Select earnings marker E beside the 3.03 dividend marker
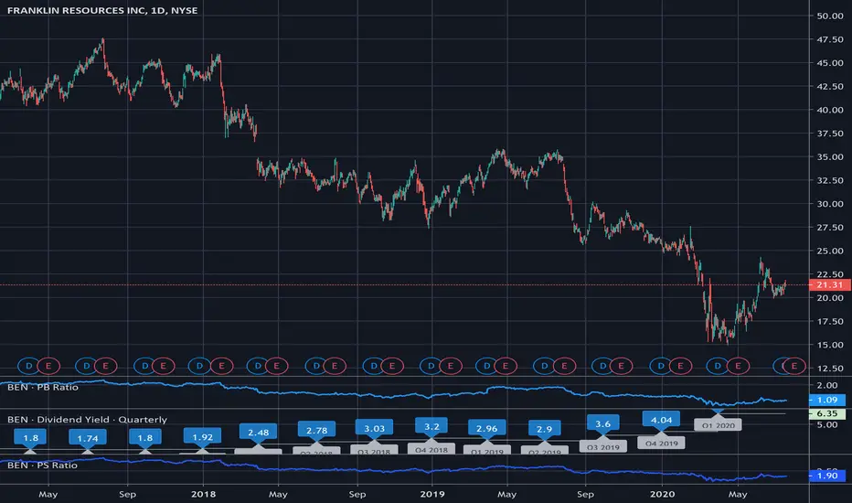Image resolution: width=852 pixels, height=503 pixels. pos(392,366)
